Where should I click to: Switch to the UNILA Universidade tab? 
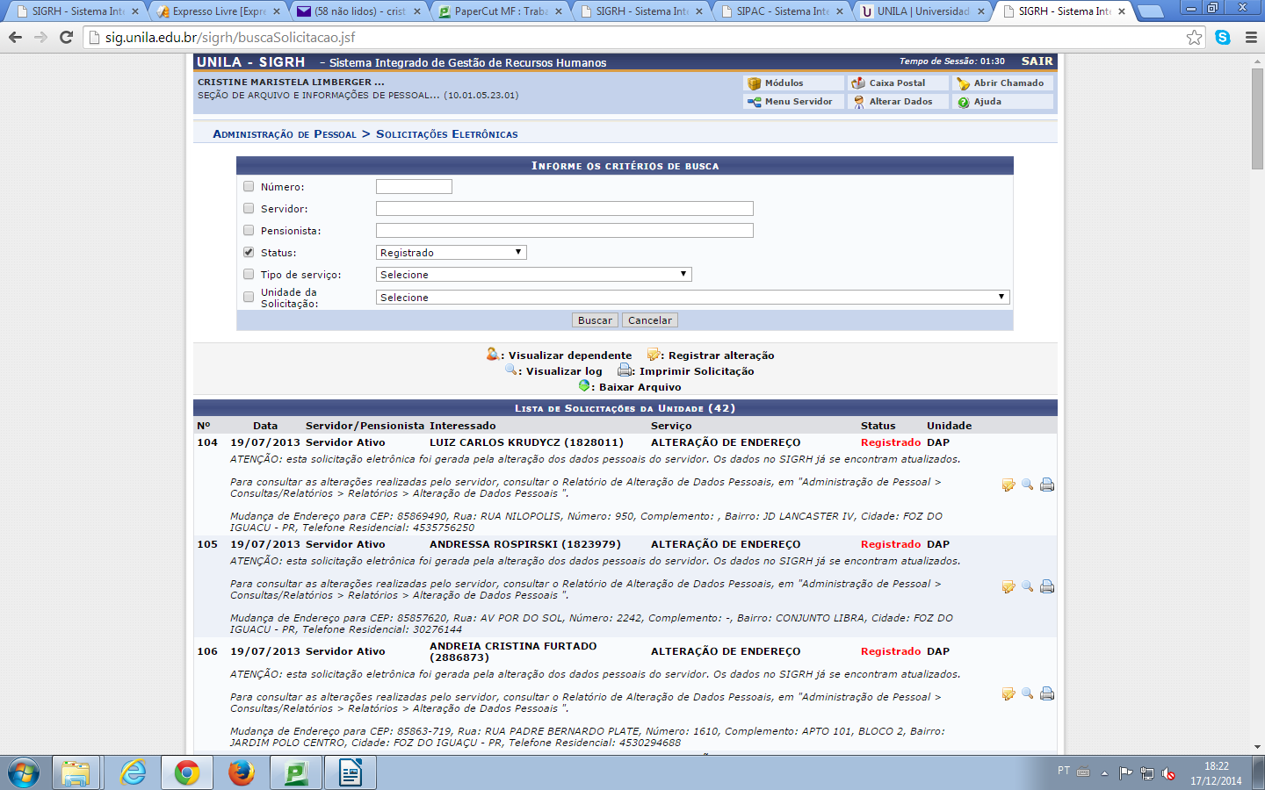point(923,11)
